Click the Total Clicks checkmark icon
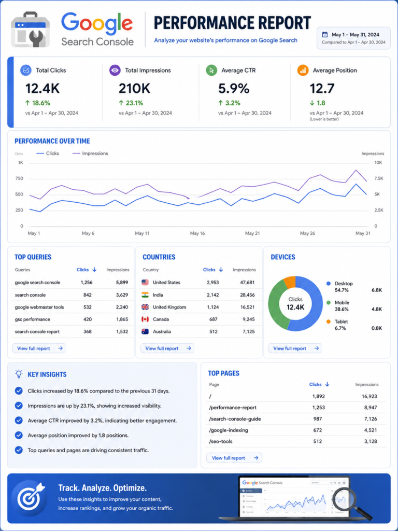This screenshot has width=398, height=531. 26,71
